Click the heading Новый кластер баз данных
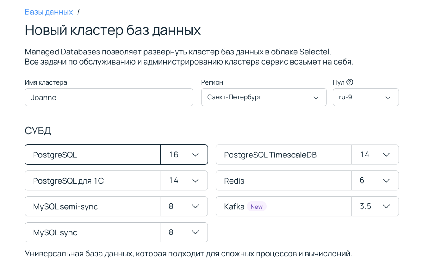Image resolution: width=441 pixels, height=266 pixels. pos(113,30)
